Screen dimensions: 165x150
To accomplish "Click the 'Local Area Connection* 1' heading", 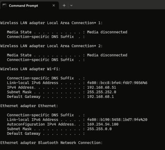I will pyautogui.click(x=75, y=23).
